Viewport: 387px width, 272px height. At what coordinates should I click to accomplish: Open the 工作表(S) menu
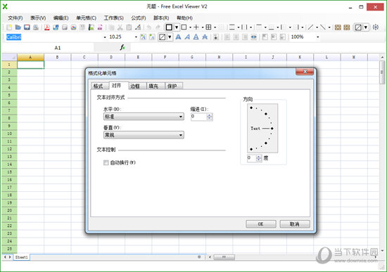[x=113, y=18]
